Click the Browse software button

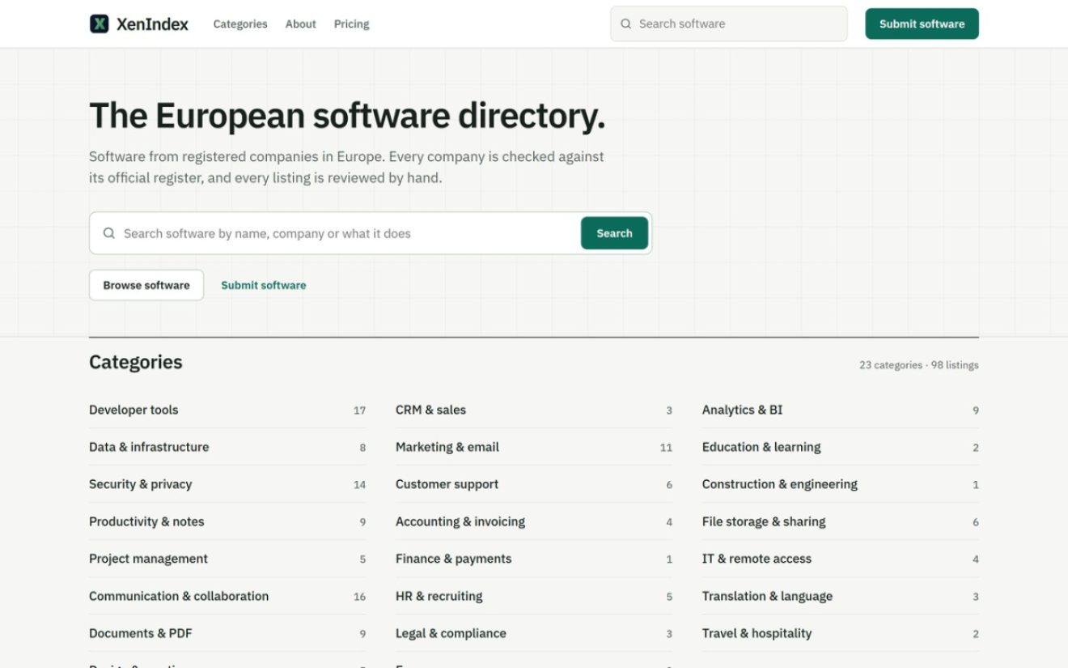(x=146, y=285)
